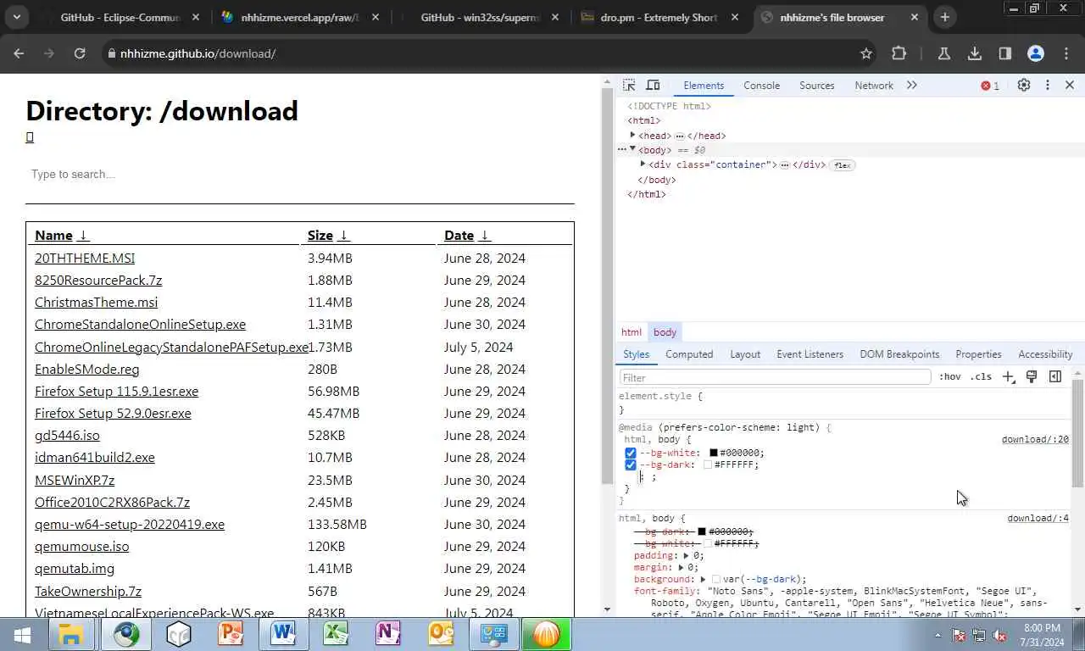The image size is (1085, 651).
Task: Expand the padding shorthand property
Action: click(687, 555)
